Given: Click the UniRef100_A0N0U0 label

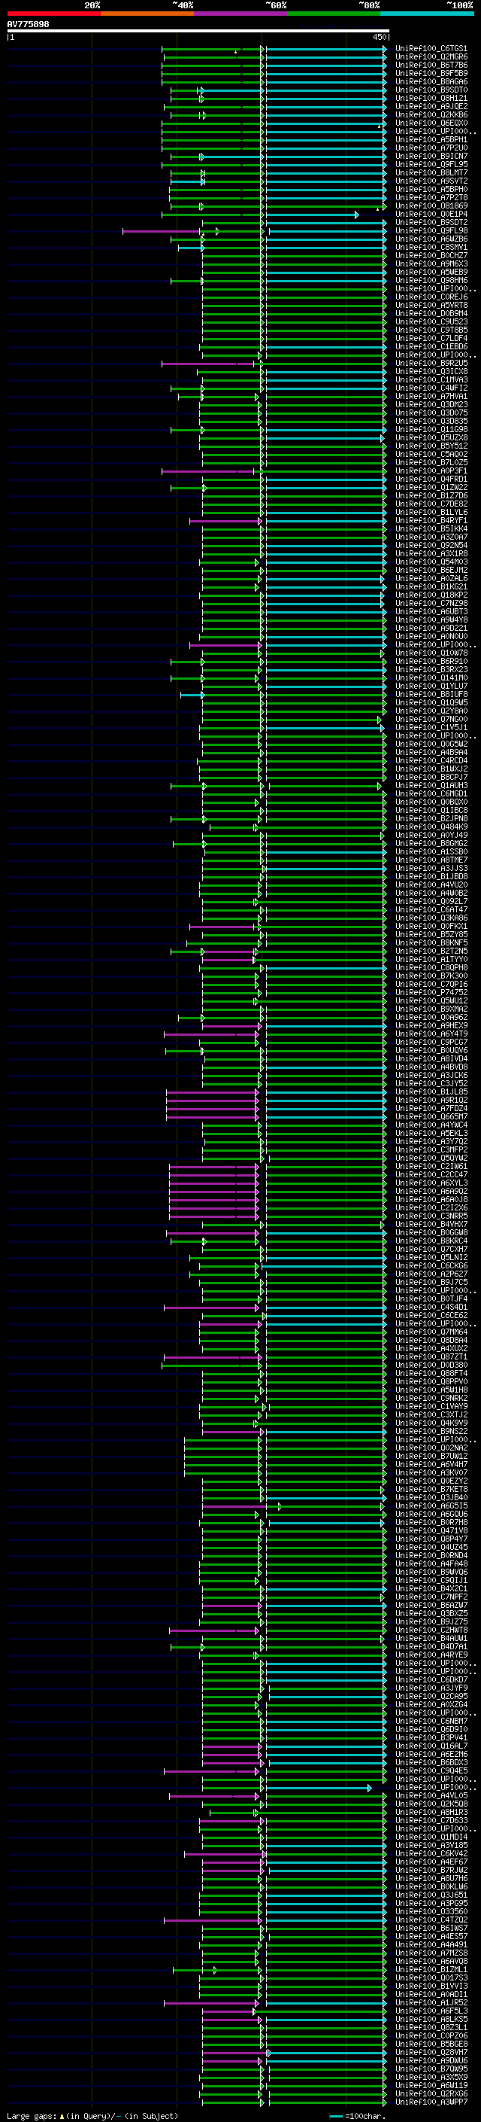Looking at the screenshot, I should (x=431, y=637).
